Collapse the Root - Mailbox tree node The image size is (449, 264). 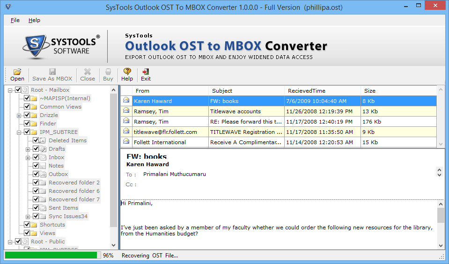(10, 90)
